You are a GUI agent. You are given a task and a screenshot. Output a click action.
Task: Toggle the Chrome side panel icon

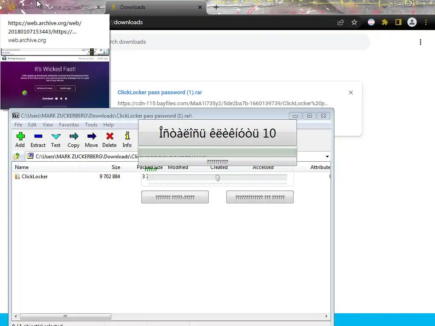coord(398,22)
